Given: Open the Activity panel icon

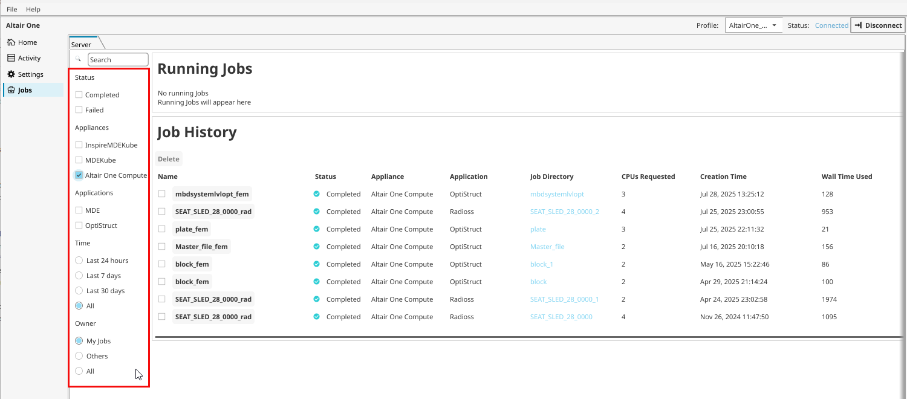Looking at the screenshot, I should click(11, 58).
